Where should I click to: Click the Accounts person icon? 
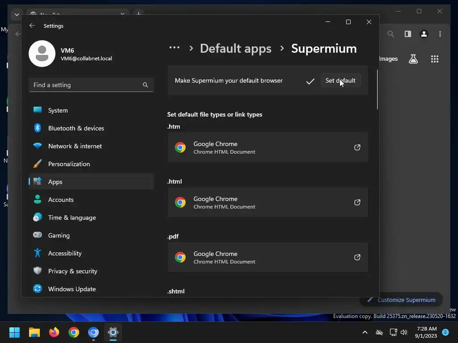tap(38, 199)
